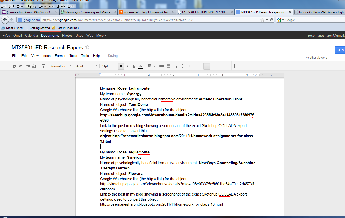Open Calendar from the Google bar
Screen dimensions: 345x218
[31, 35]
